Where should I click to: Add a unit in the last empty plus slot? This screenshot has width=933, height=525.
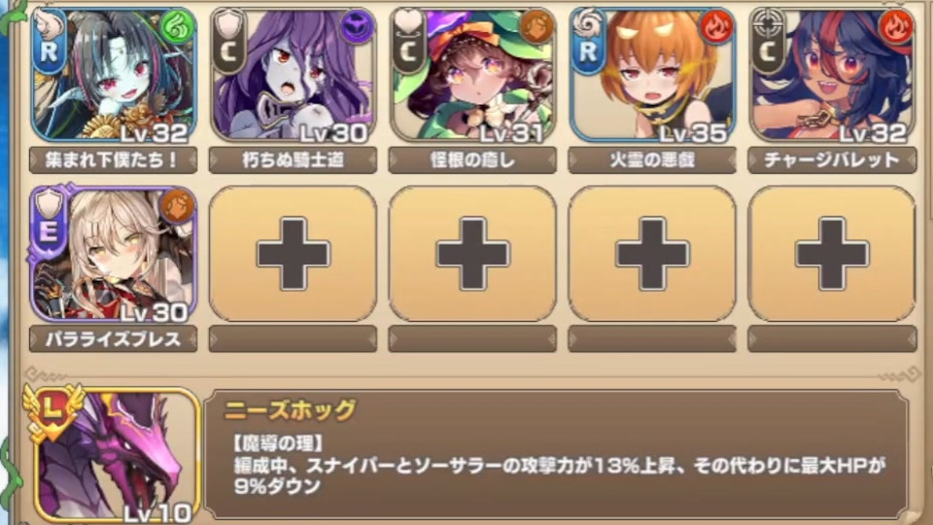[832, 254]
